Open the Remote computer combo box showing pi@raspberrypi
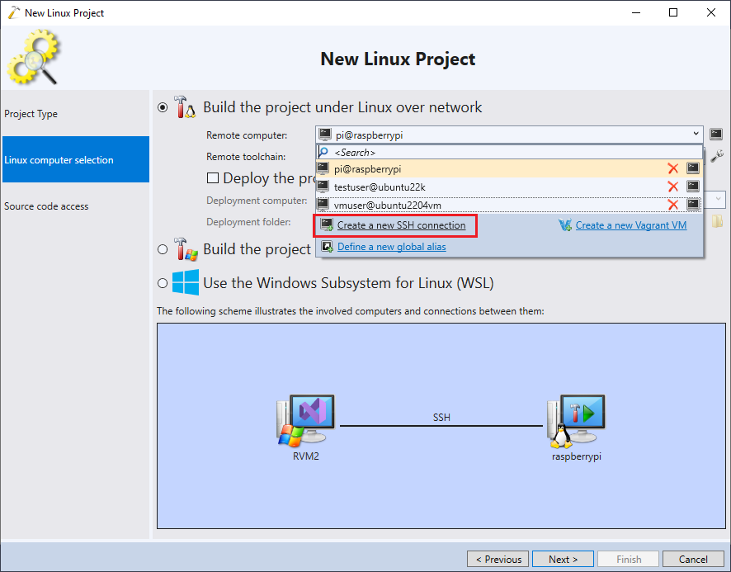The height and width of the screenshot is (572, 731). coord(509,135)
